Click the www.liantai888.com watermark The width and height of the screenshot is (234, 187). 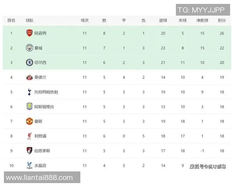coord(39,178)
